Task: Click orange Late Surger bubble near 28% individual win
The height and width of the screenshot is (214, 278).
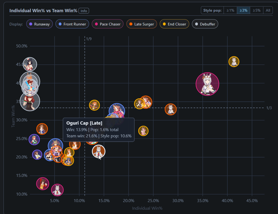Action: (x=171, y=109)
